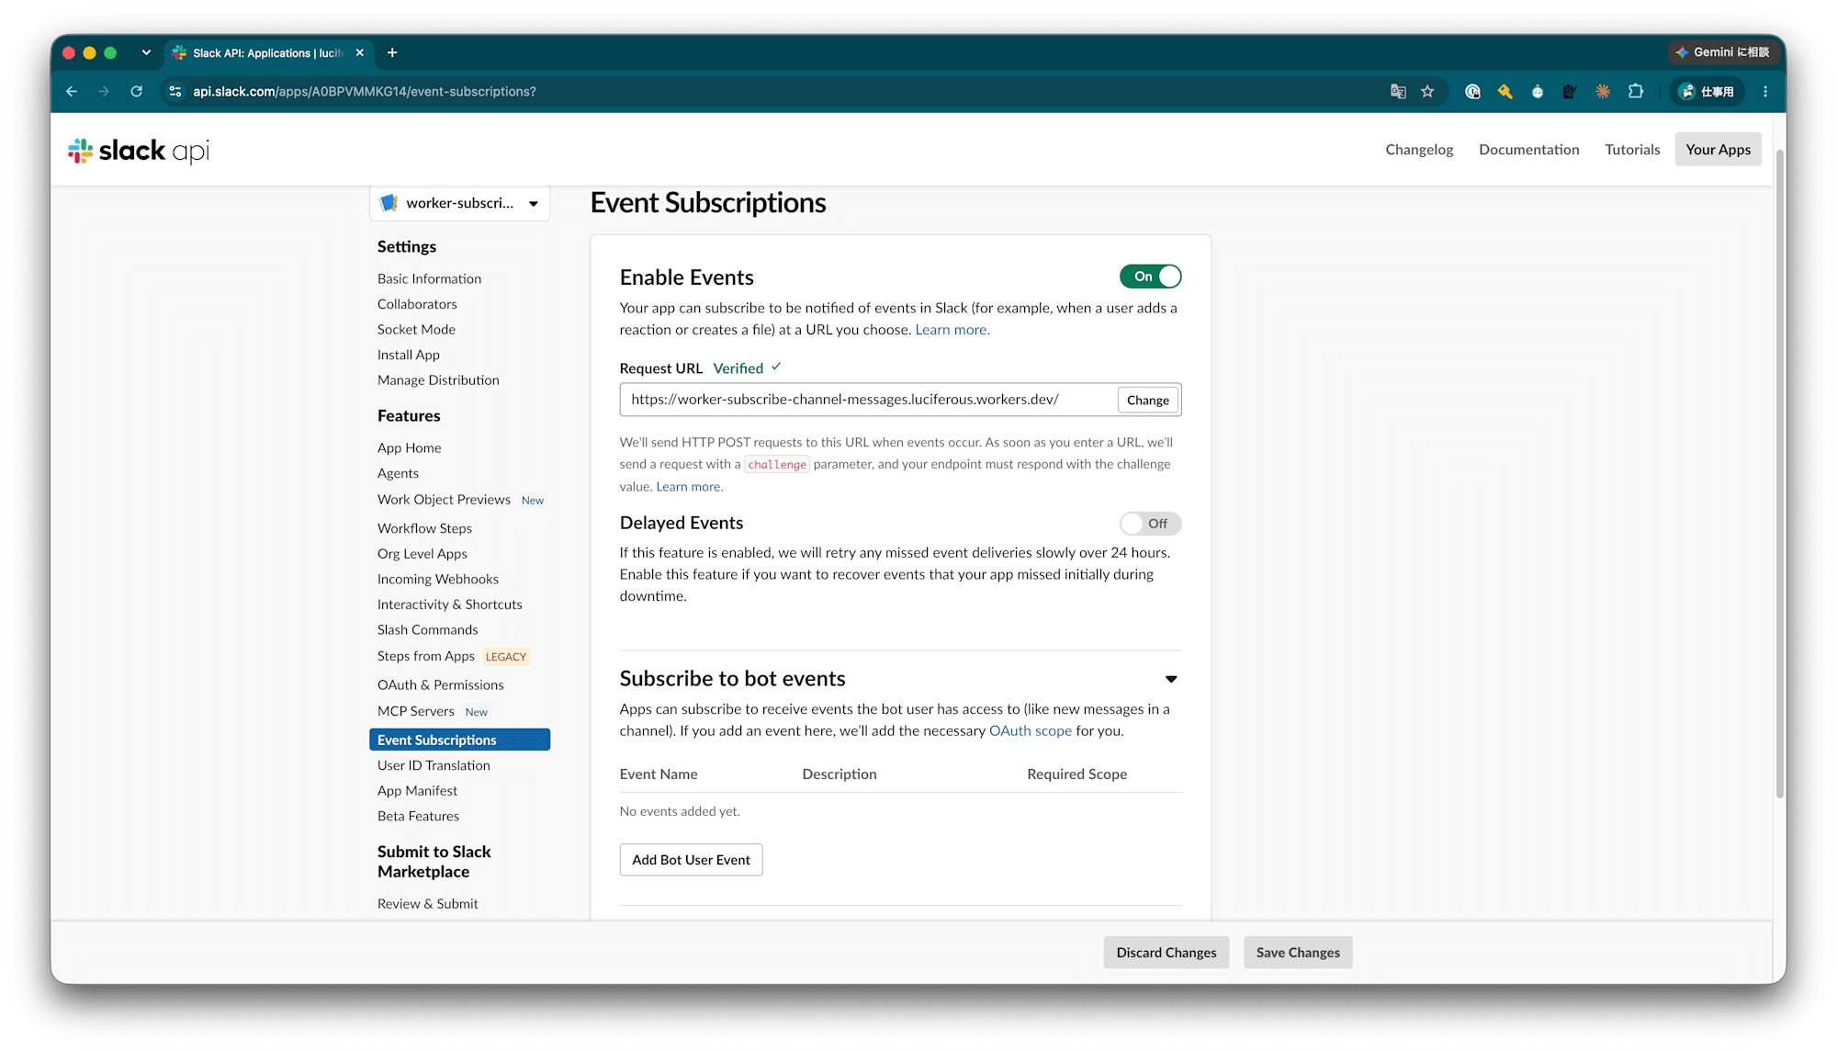Viewport: 1837px width, 1051px height.
Task: Bookmark this page with the star icon
Action: click(1427, 92)
